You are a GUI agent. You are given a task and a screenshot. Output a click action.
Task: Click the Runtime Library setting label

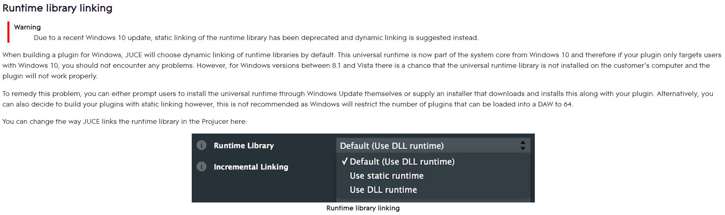[243, 146]
